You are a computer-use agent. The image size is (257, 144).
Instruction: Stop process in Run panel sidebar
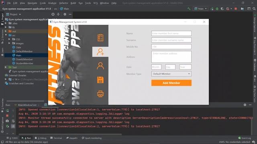[x=7, y=116]
